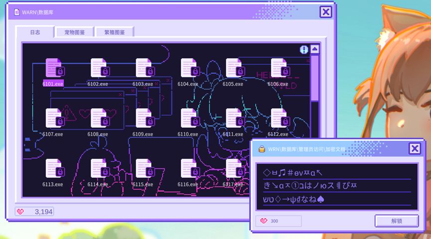Switch to the 日志 tab

point(35,32)
